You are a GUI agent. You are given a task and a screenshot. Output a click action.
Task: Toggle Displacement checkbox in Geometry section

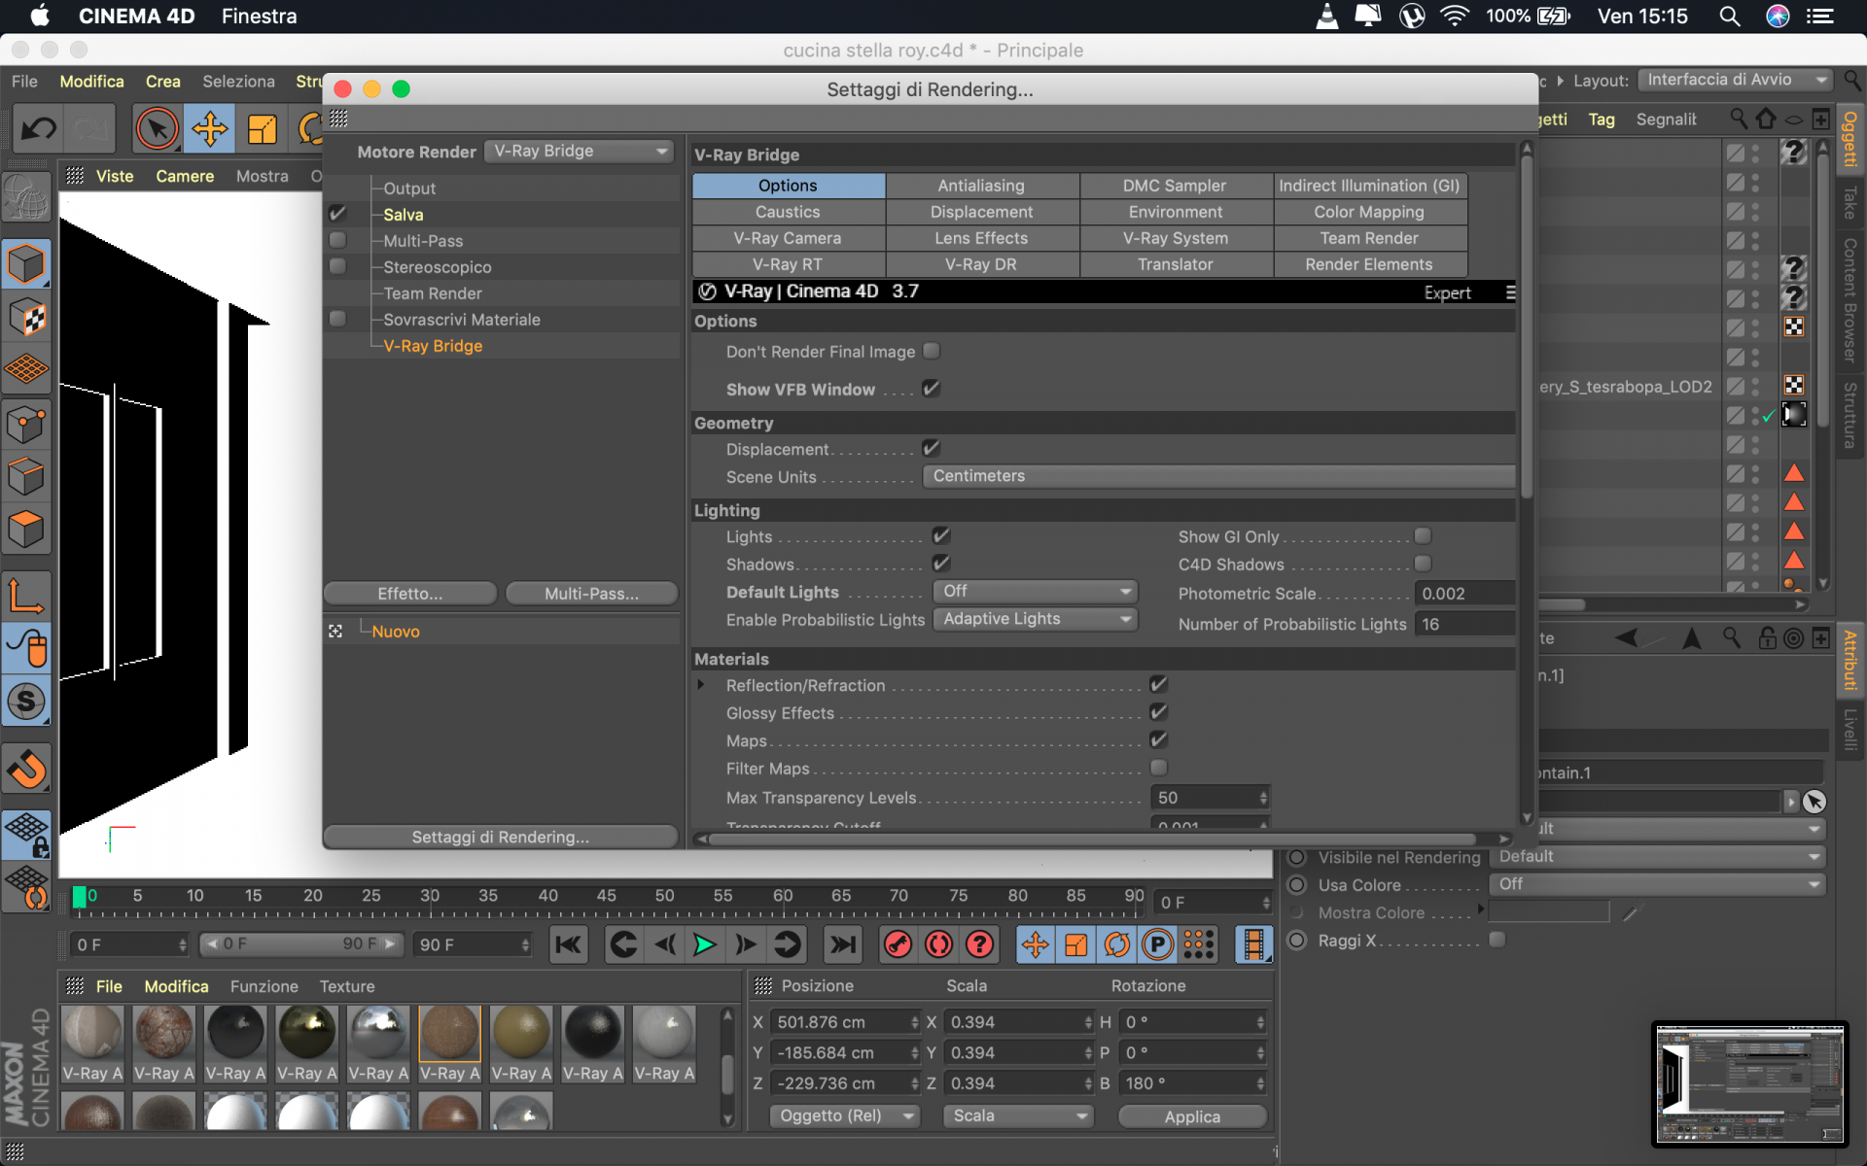pyautogui.click(x=932, y=449)
